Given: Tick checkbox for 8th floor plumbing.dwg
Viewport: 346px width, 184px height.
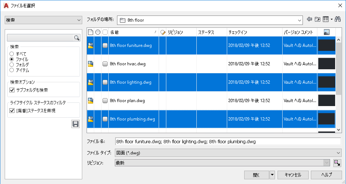Looking at the screenshot, I should (105, 119).
